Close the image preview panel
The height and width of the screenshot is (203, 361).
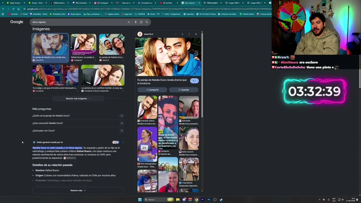point(196,34)
